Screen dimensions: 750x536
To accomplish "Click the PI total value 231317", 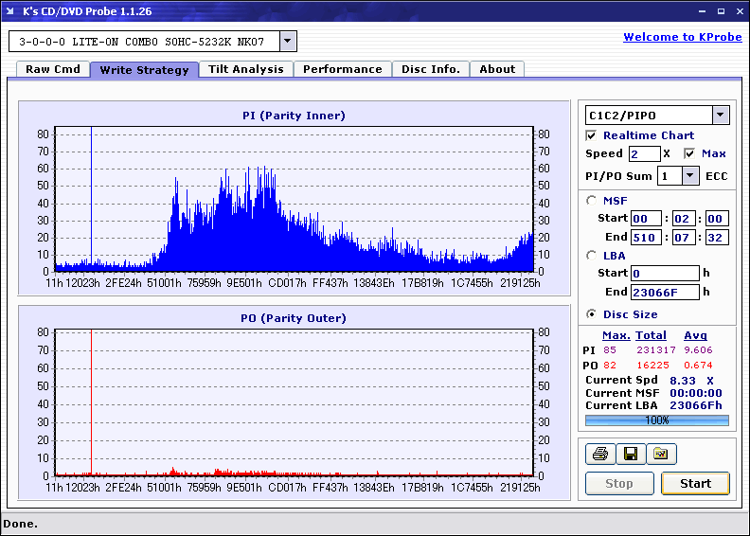I will tap(655, 350).
